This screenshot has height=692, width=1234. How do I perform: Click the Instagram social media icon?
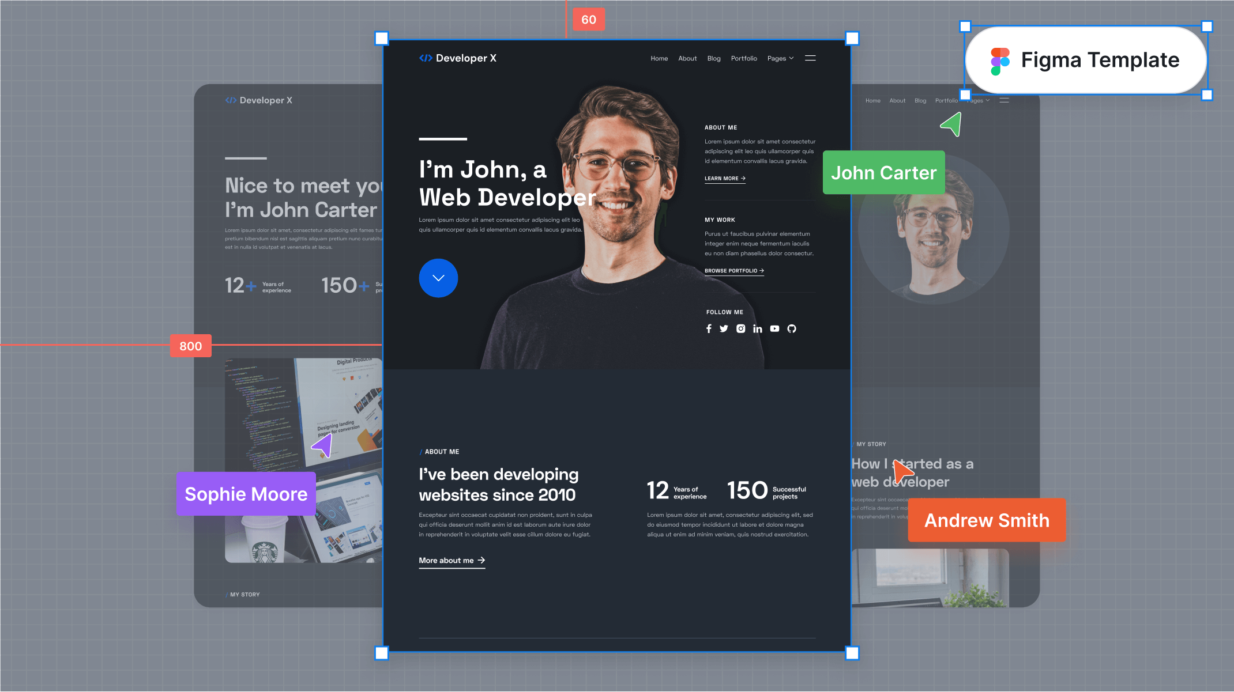(741, 328)
